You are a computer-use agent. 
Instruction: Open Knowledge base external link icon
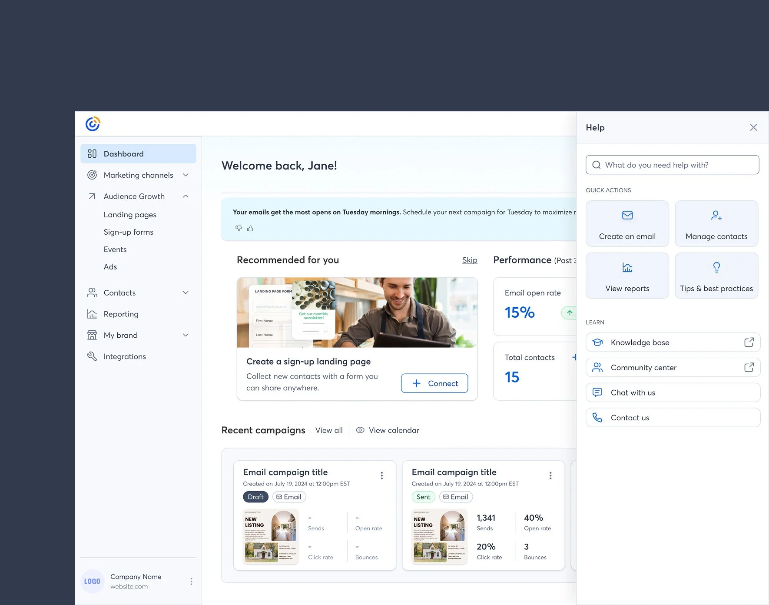click(x=749, y=342)
